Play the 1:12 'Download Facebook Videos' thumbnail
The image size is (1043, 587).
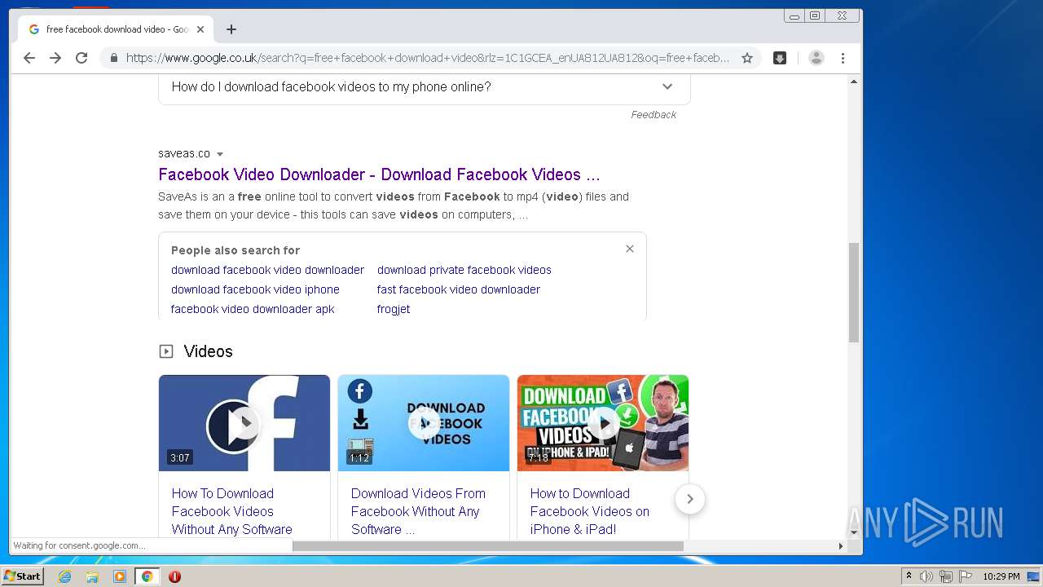click(x=424, y=423)
